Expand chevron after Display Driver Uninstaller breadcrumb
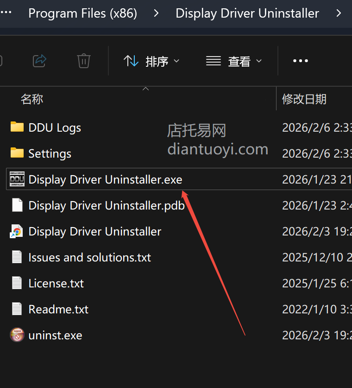Image resolution: width=352 pixels, height=388 pixels. point(339,13)
